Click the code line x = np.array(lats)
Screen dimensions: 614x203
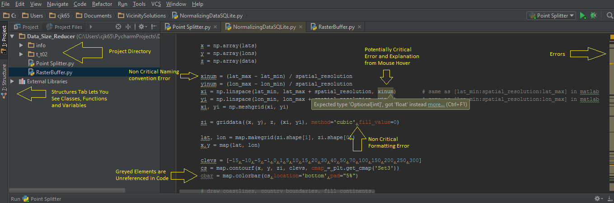coord(229,45)
